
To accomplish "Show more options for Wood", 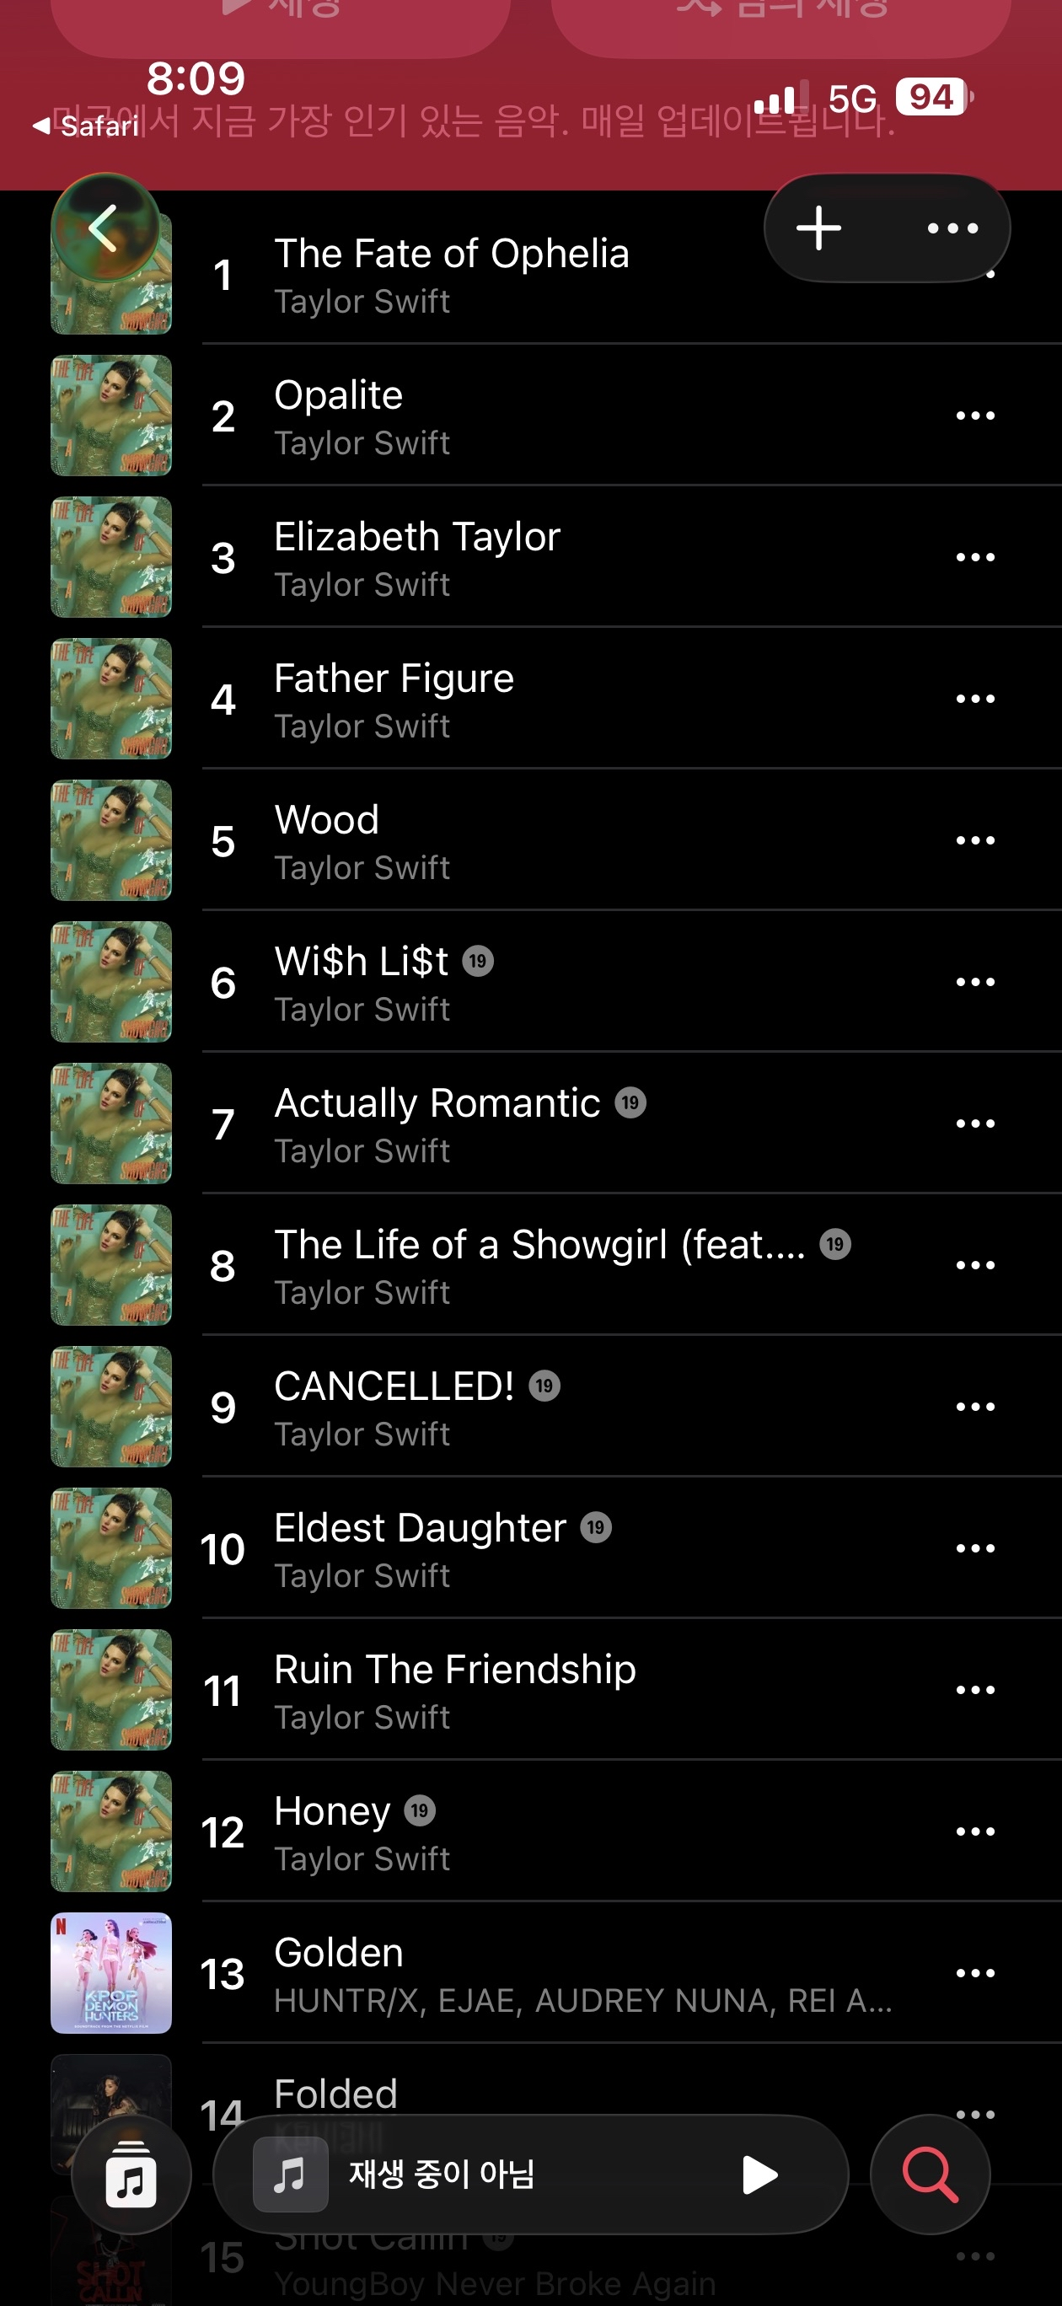I will [x=975, y=839].
